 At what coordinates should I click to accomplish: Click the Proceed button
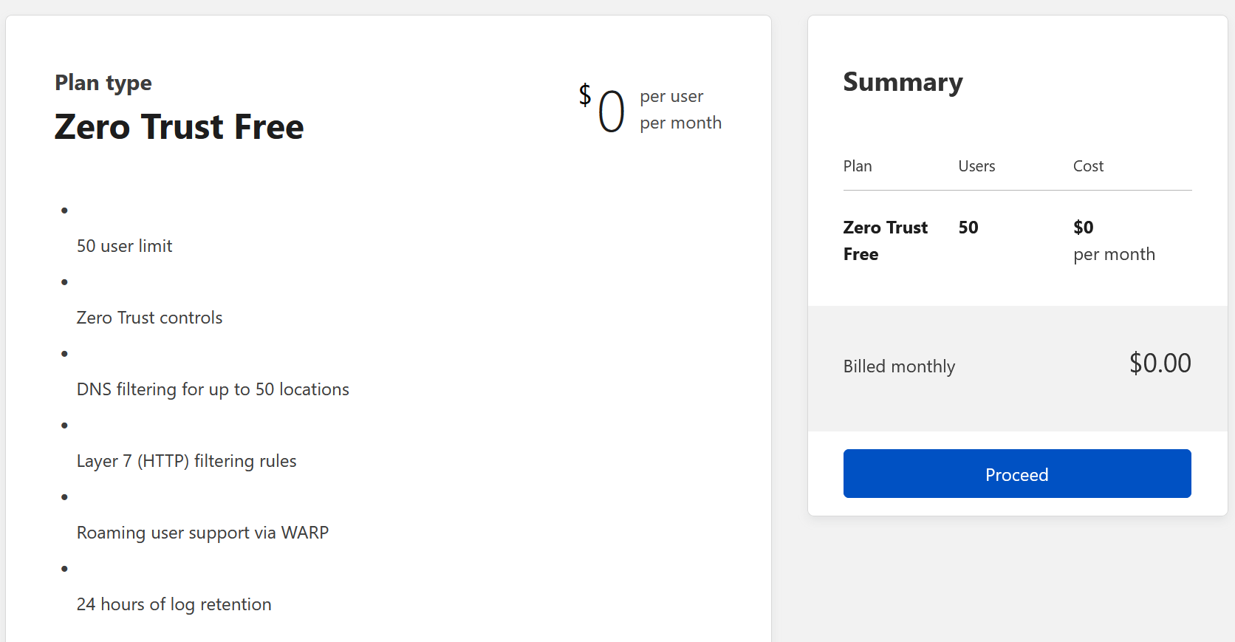click(1016, 474)
